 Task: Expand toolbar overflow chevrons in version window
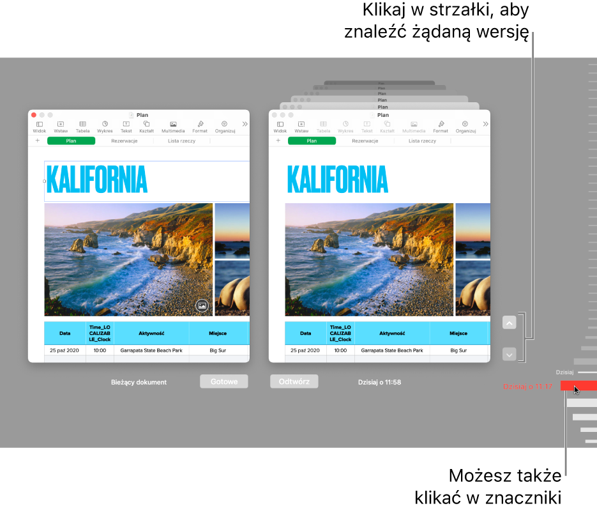click(485, 124)
